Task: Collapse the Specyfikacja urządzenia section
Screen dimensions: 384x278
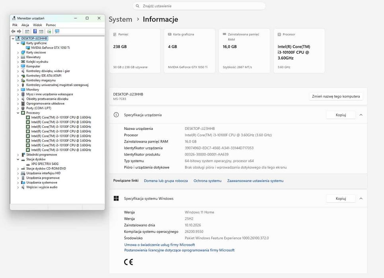Action: (x=361, y=115)
